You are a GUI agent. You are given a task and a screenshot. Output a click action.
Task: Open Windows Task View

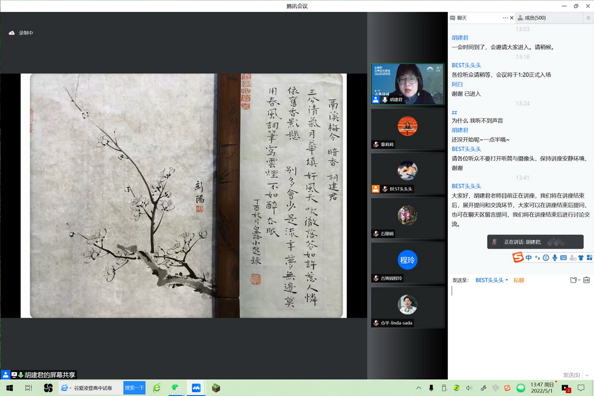[29, 388]
